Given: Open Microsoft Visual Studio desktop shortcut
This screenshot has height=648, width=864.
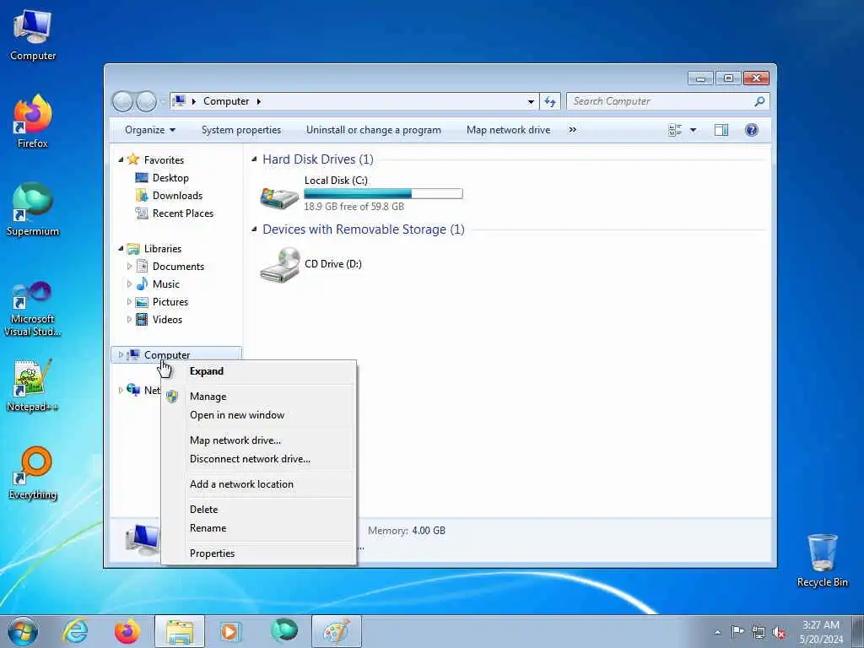Looking at the screenshot, I should 33,309.
